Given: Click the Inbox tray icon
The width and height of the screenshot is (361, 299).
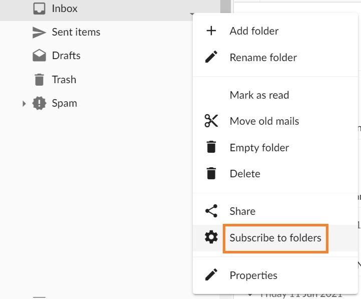Looking at the screenshot, I should pos(39,9).
